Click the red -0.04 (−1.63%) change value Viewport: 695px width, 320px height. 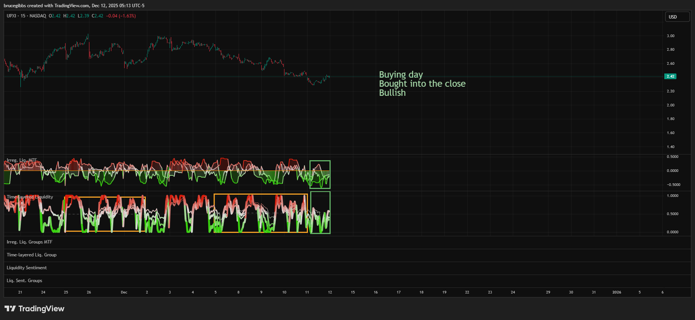click(x=121, y=16)
